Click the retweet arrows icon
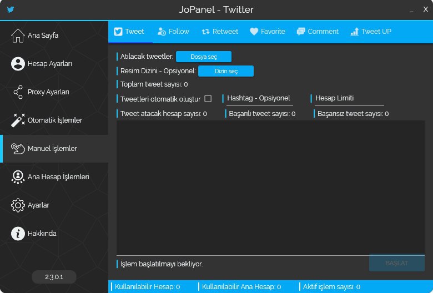 coord(205,32)
